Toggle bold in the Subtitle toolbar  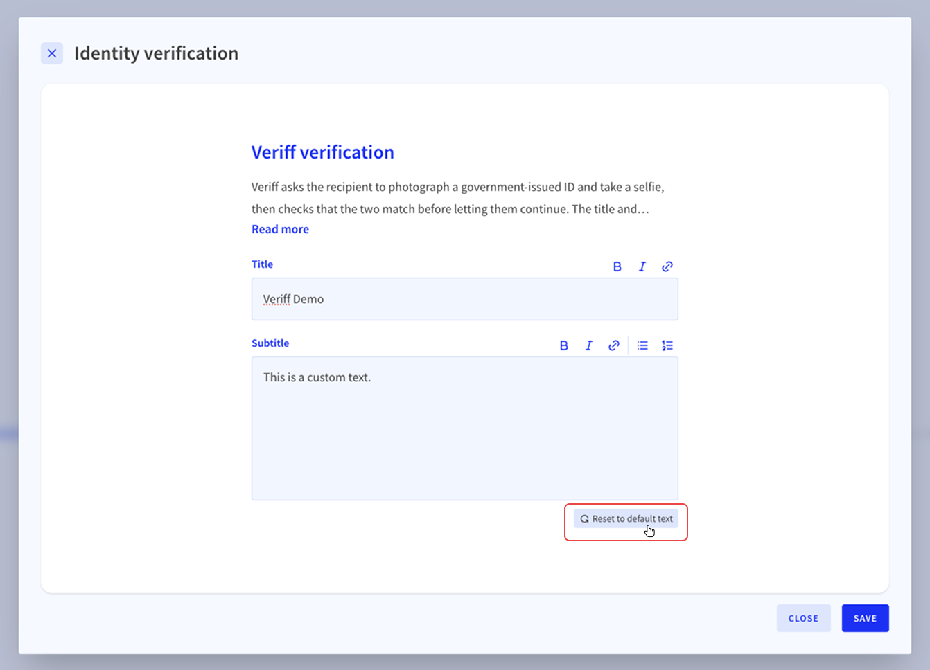[x=563, y=345]
